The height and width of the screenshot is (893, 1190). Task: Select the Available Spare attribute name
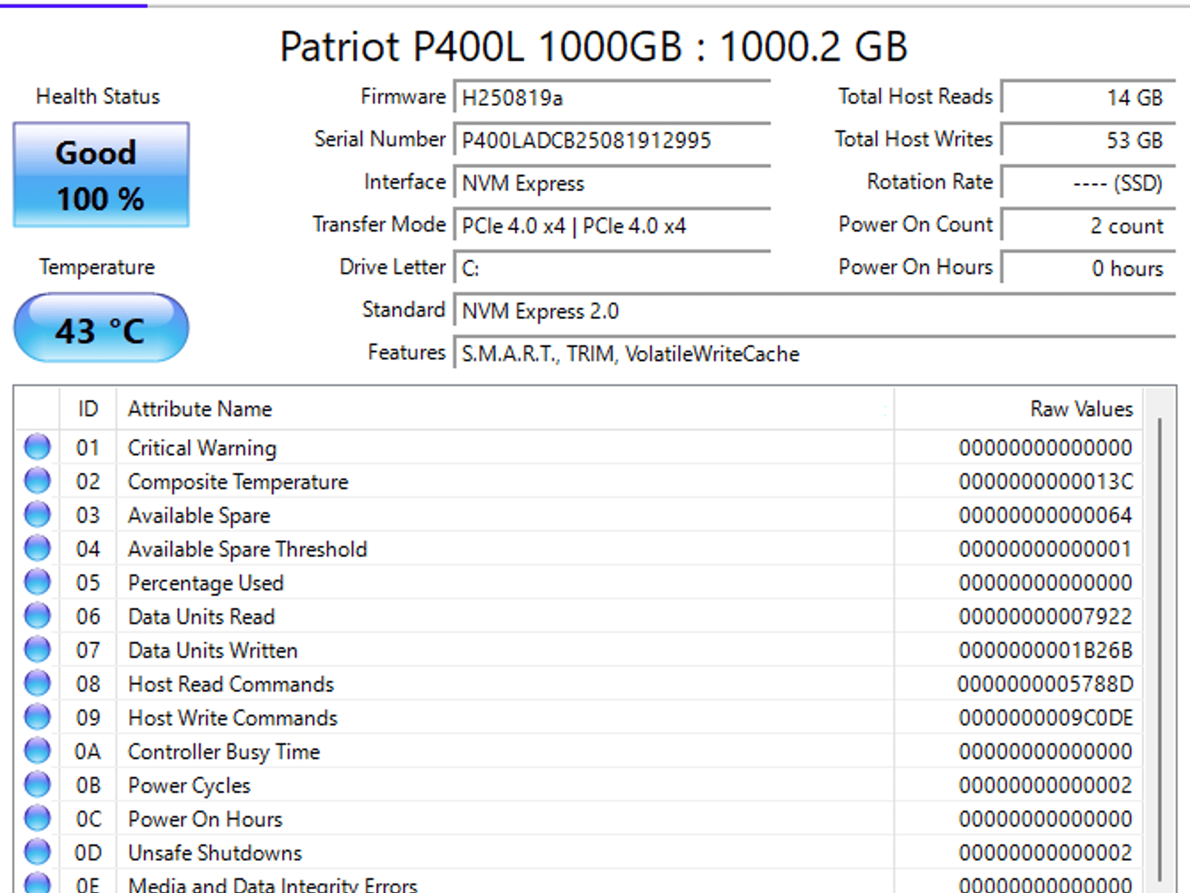click(199, 515)
